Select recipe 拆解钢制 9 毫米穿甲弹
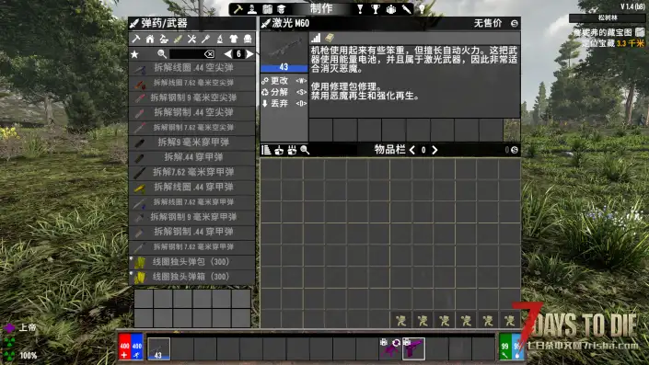This screenshot has width=649, height=365. click(192, 217)
